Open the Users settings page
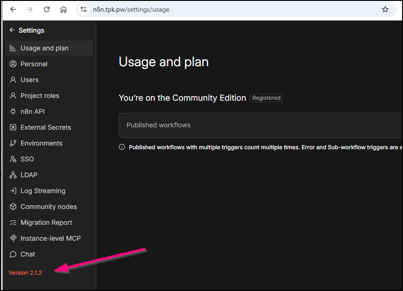Screen dimensions: 403x291 29,80
